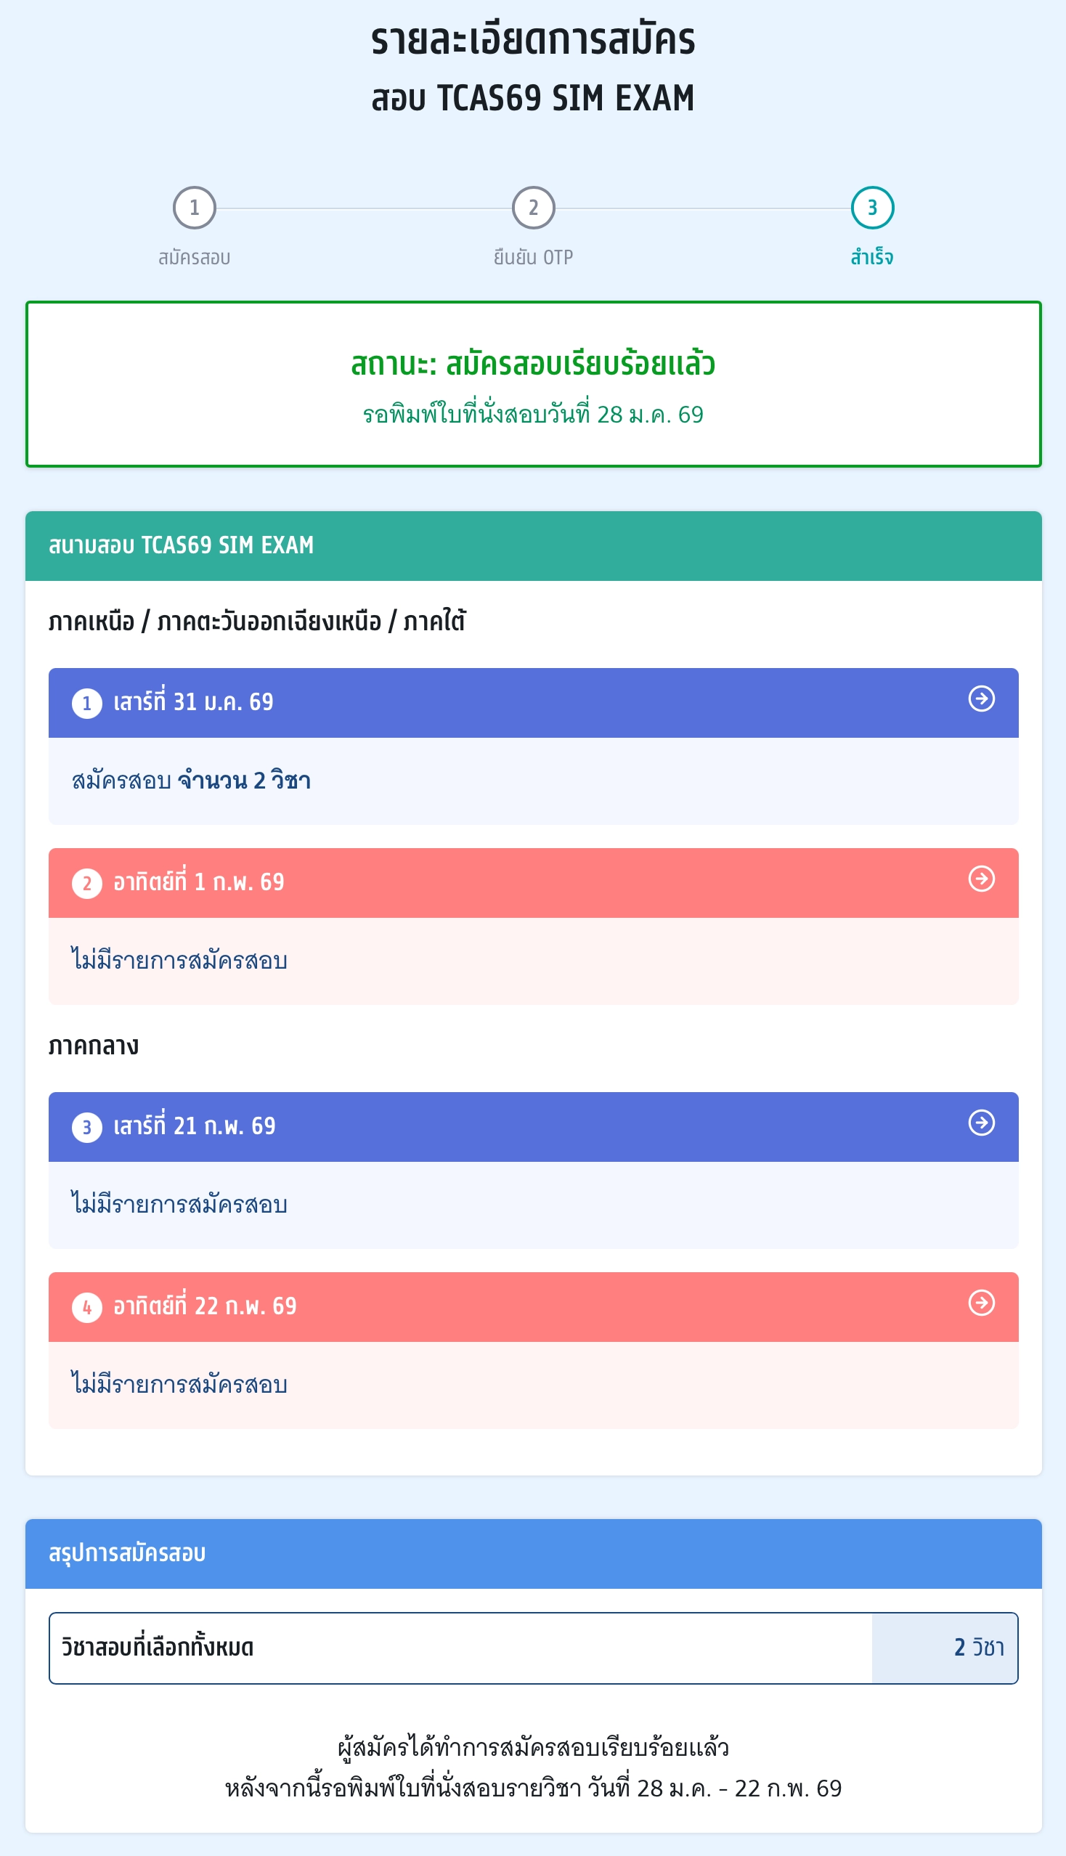Viewport: 1066px width, 1856px height.
Task: Click สมัครสอบ จำนวน 2 วิชา text
Action: [x=191, y=781]
